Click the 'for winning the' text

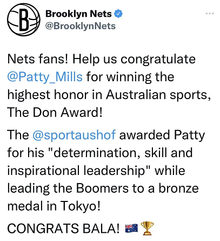tap(130, 77)
